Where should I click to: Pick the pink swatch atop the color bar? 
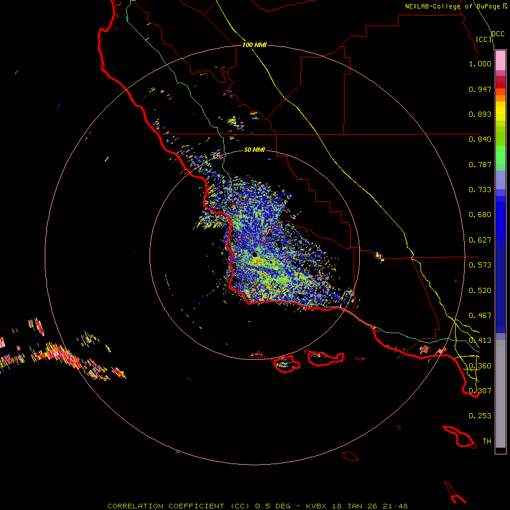click(x=500, y=61)
